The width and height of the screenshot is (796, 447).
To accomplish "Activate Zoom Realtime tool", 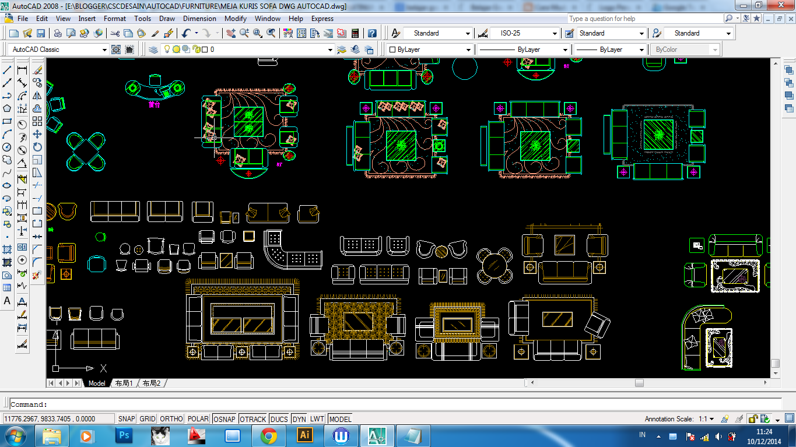I will pyautogui.click(x=244, y=33).
